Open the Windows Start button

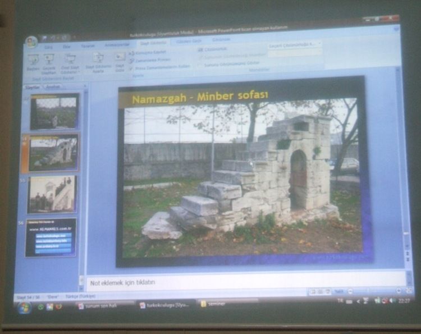point(25,307)
